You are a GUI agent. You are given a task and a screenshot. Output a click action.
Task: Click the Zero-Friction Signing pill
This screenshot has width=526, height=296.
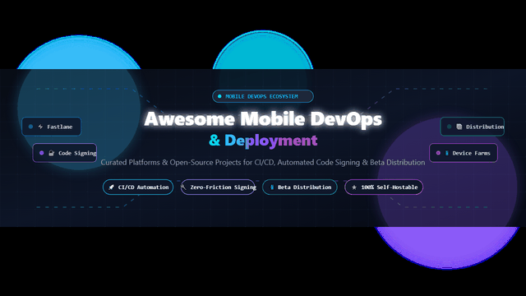pyautogui.click(x=218, y=187)
